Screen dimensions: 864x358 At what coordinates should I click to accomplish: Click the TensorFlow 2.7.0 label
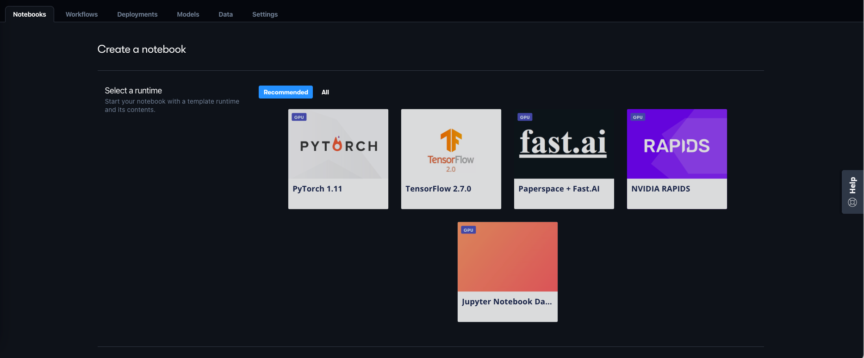[438, 189]
